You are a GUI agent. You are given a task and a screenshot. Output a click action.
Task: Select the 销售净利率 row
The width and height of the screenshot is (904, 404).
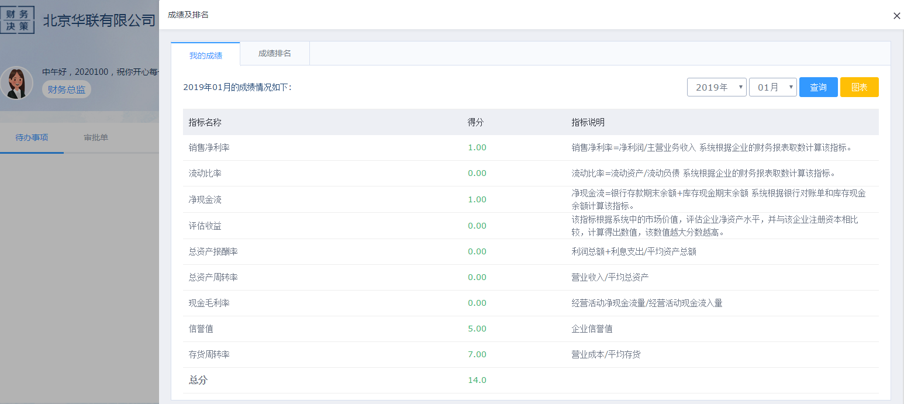click(x=209, y=148)
